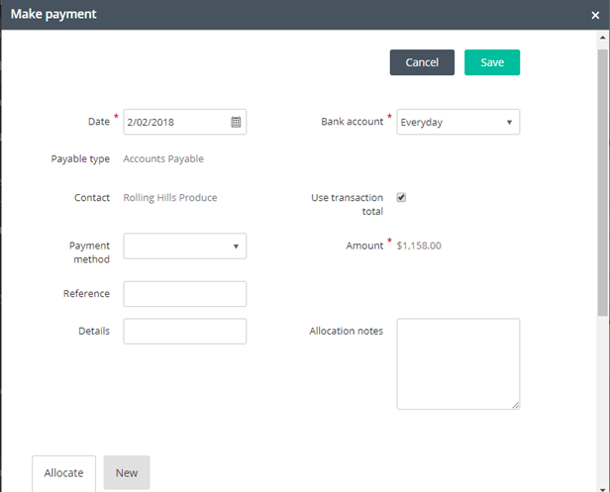Focus the Details text field

tap(185, 332)
